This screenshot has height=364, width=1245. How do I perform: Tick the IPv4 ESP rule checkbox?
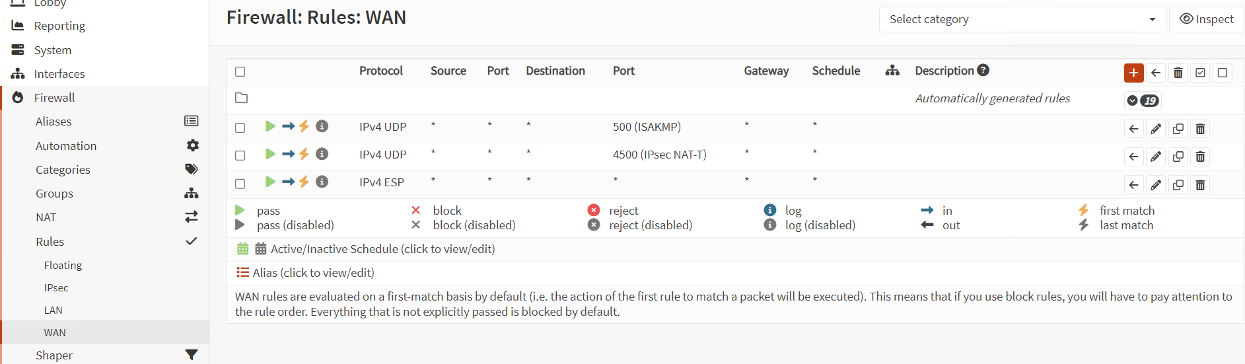tap(240, 184)
